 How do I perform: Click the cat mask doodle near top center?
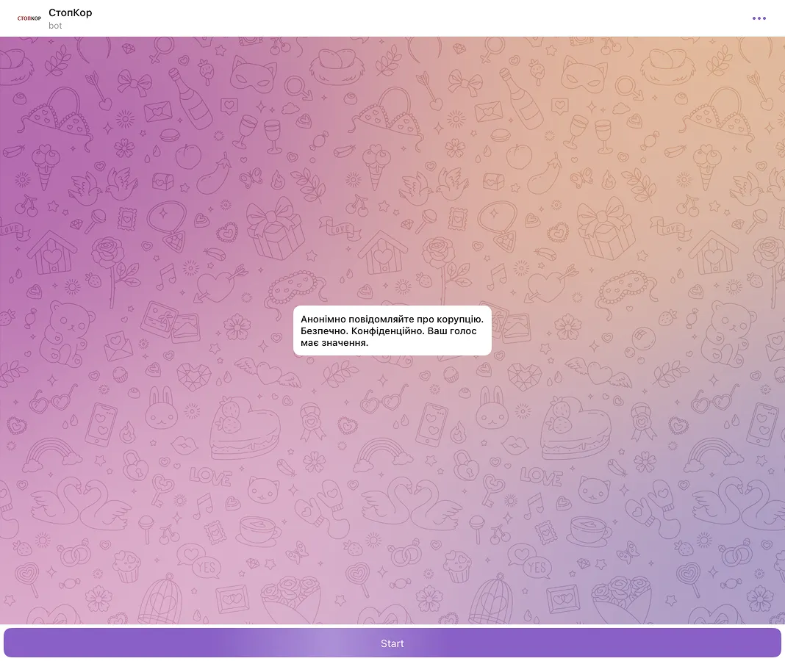[x=253, y=74]
